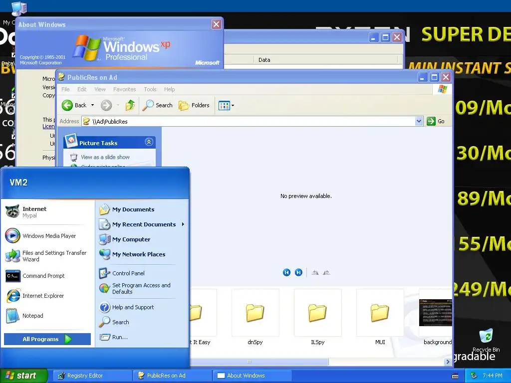Open the Run... dialog
511x383 pixels.
tap(142, 337)
